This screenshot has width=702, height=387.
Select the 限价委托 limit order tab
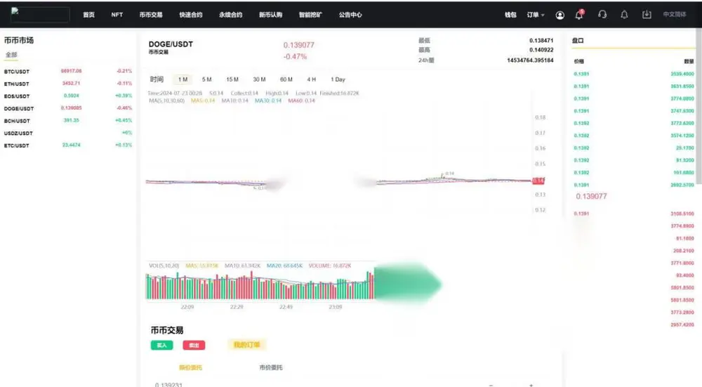coord(190,368)
